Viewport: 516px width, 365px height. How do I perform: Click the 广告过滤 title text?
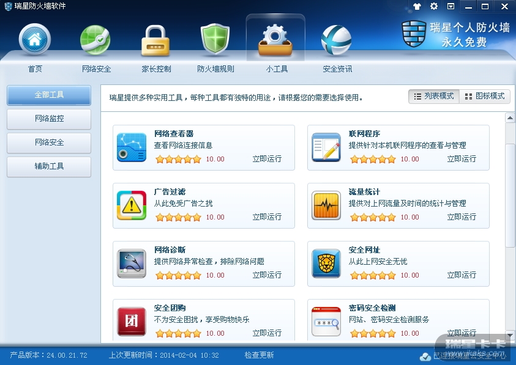click(170, 192)
